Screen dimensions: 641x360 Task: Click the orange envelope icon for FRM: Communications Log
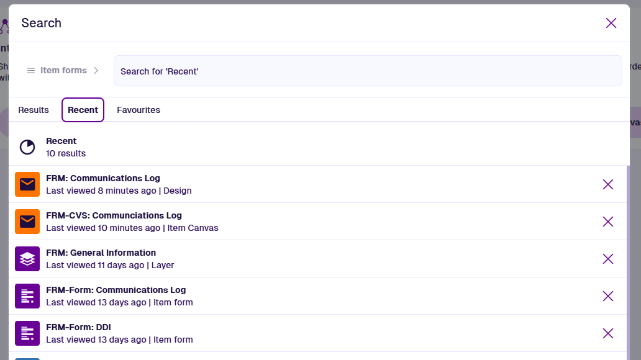(x=27, y=184)
